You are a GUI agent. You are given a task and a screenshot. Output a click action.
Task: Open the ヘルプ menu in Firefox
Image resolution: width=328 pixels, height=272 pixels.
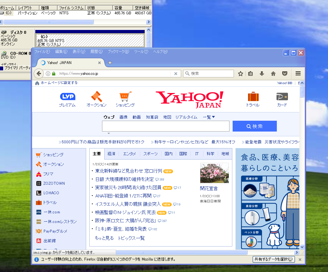(x=161, y=52)
